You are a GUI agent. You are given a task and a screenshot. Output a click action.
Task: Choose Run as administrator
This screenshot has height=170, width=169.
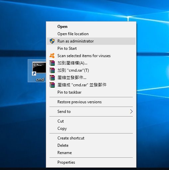click(x=91, y=41)
